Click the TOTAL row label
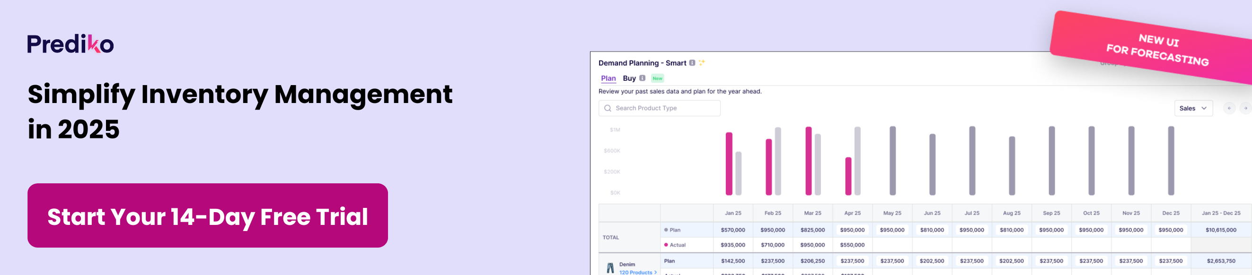 point(611,238)
